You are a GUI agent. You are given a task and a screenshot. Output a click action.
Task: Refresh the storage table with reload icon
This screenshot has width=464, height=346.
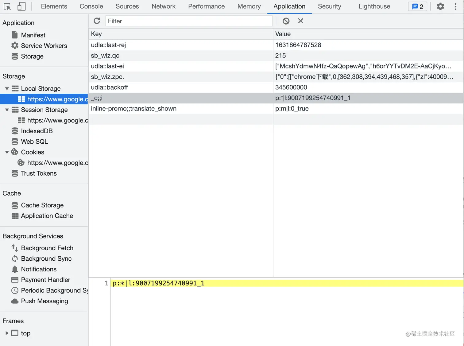[x=97, y=21]
